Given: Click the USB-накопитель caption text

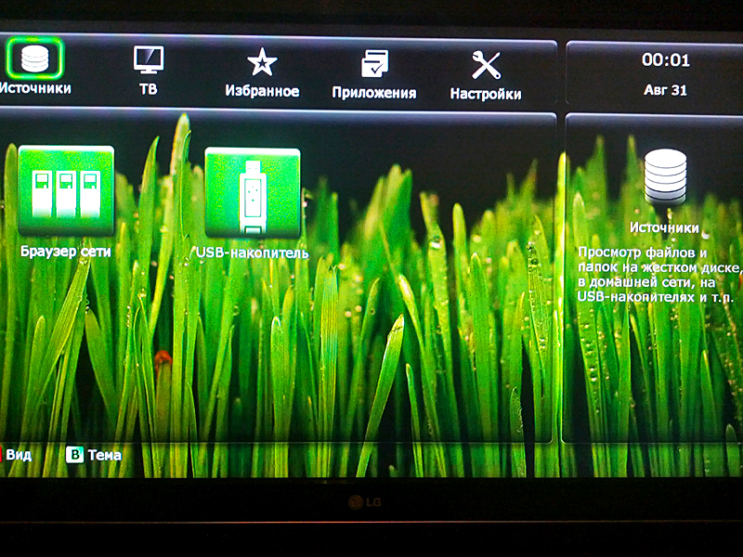Looking at the screenshot, I should [253, 253].
